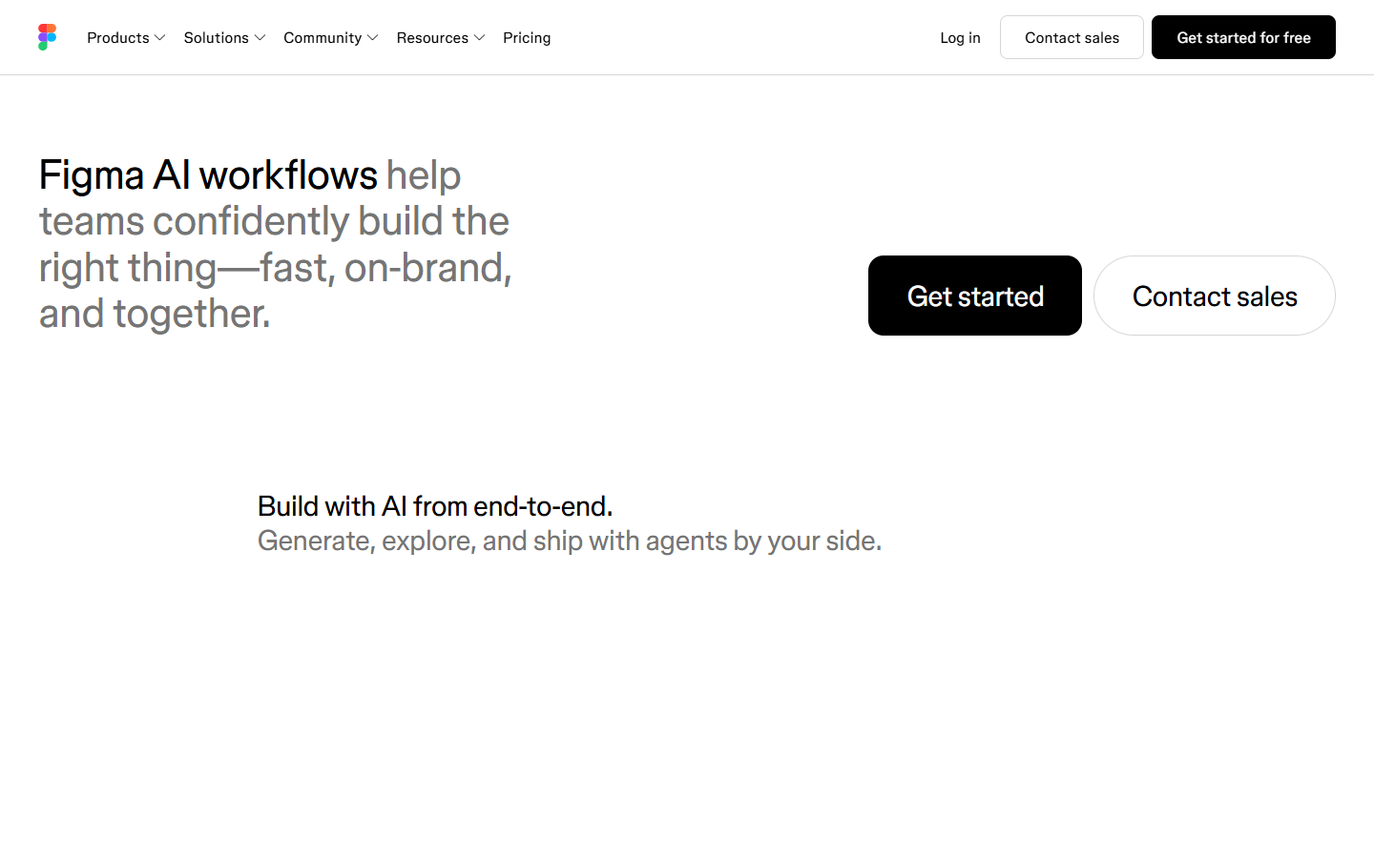Expand the Resources dropdown chevron
The image size is (1374, 858).
(x=480, y=38)
